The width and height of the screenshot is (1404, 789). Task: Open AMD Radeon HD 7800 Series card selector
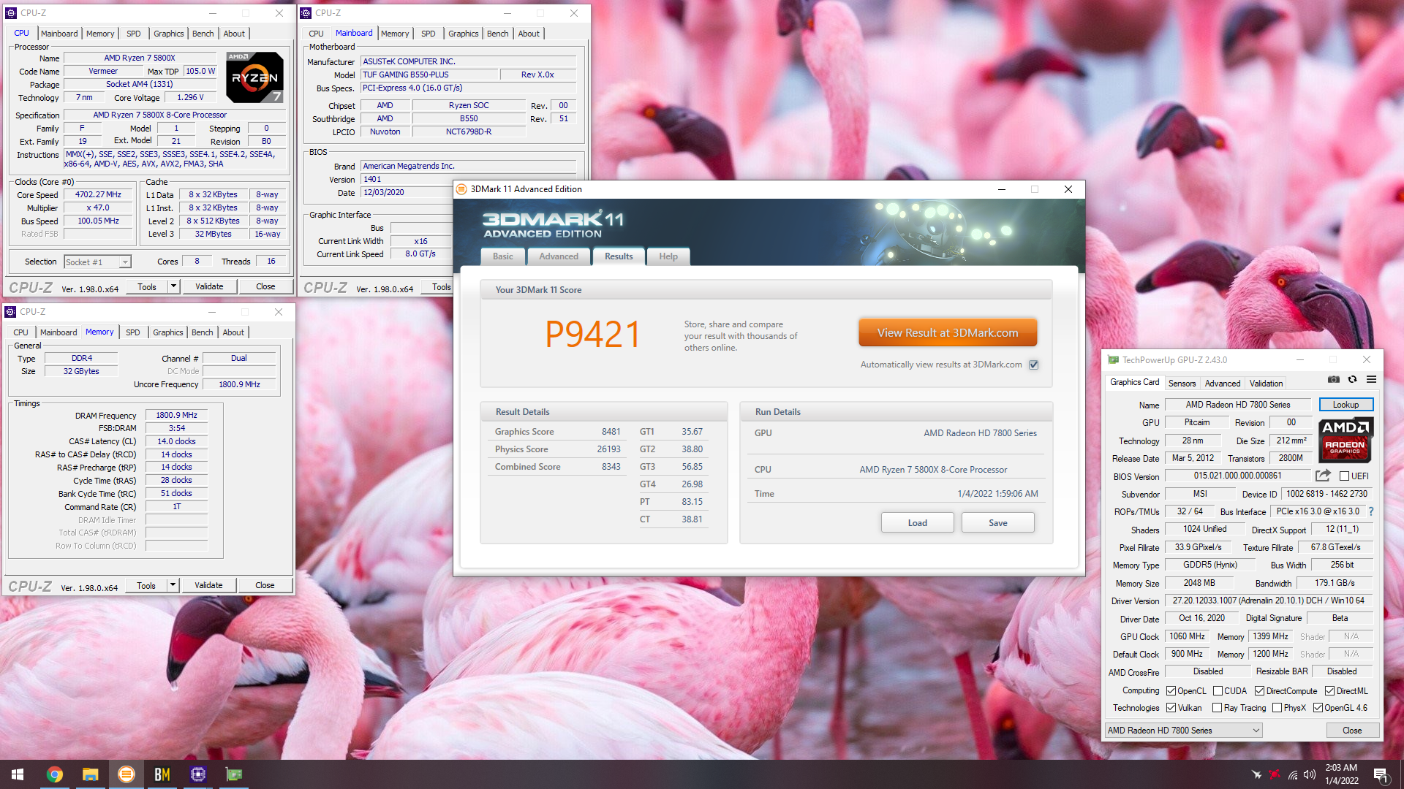pos(1183,731)
